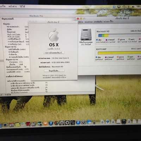The image size is (141, 141).
Task: Click the Apple logo in About dialog
Action: 54,35
